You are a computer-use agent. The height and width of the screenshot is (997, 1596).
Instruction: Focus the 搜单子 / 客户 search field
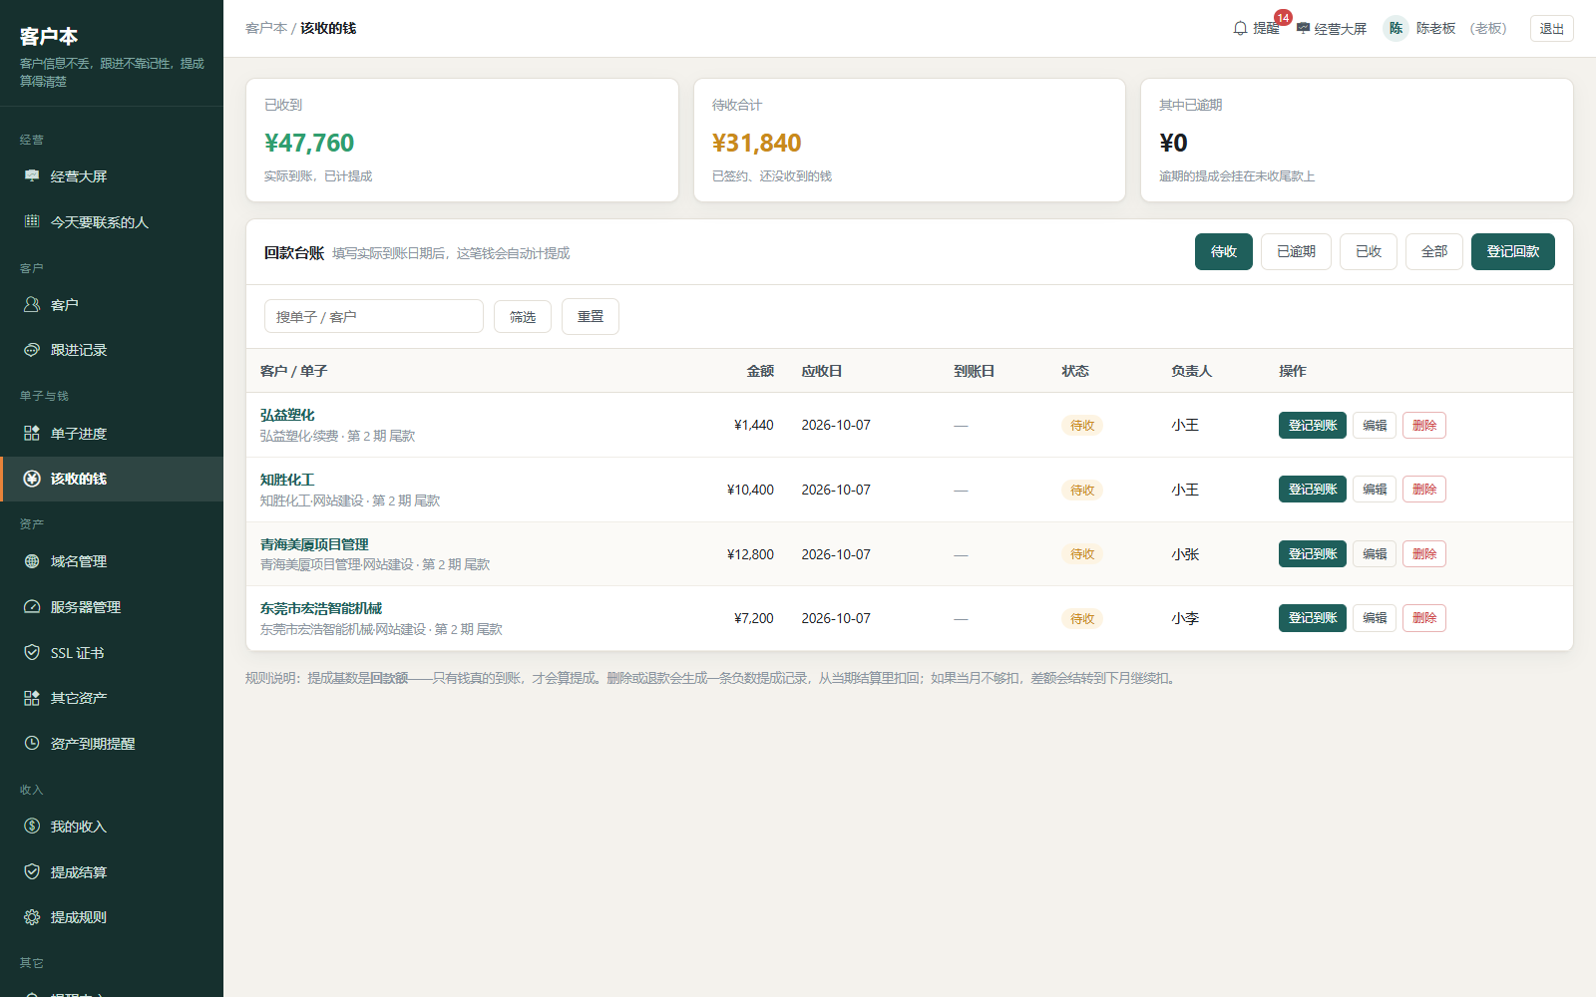click(x=374, y=316)
